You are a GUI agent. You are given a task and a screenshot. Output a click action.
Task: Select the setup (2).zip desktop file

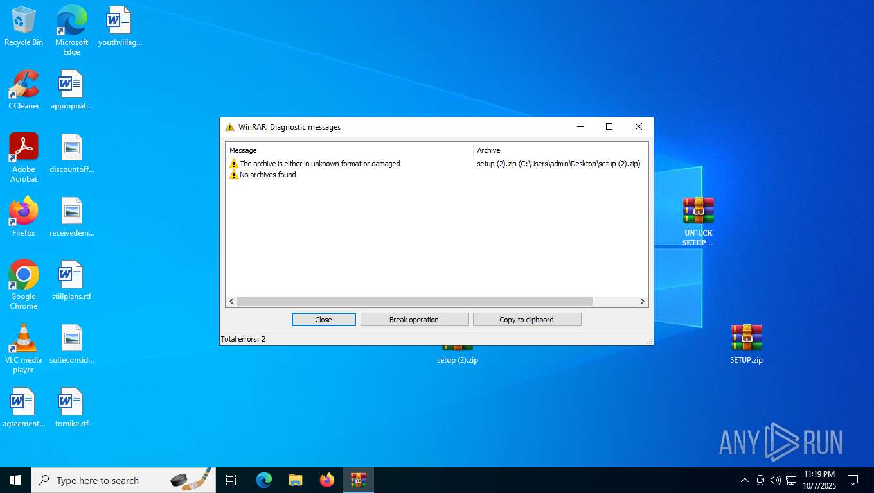coord(458,355)
